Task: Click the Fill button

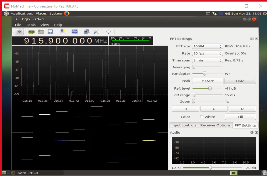Action: (x=240, y=117)
